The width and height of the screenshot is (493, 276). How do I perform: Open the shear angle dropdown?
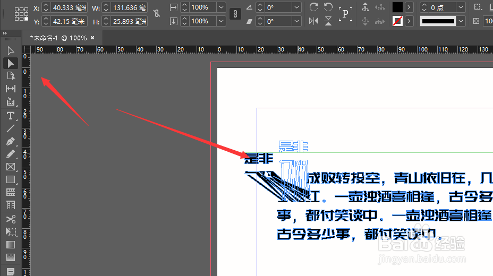(x=296, y=21)
